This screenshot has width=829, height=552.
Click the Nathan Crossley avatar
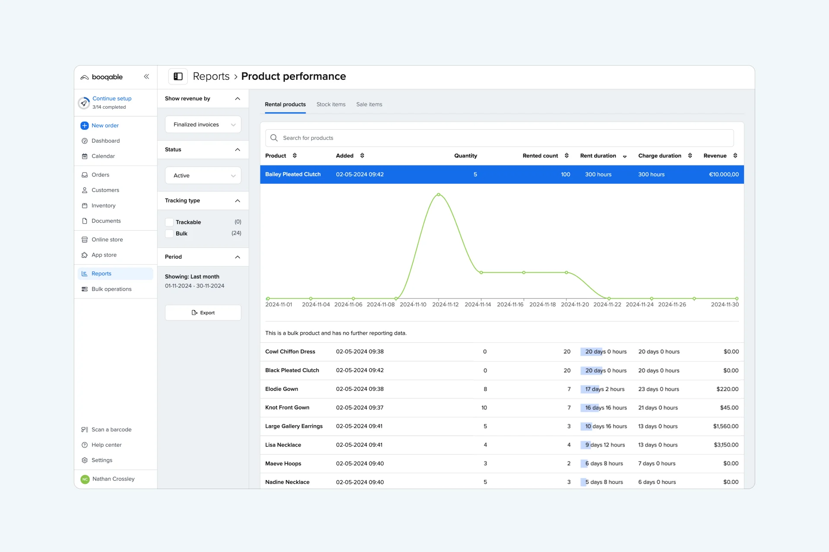pos(85,479)
